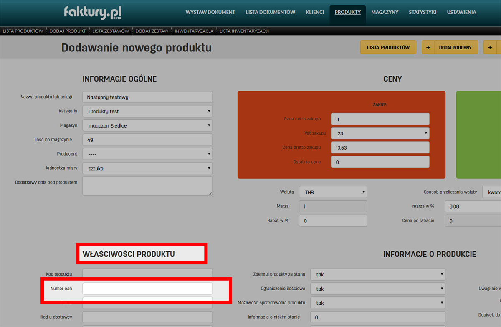Click the Dodatkowy opis pod produktem textarea

click(147, 186)
